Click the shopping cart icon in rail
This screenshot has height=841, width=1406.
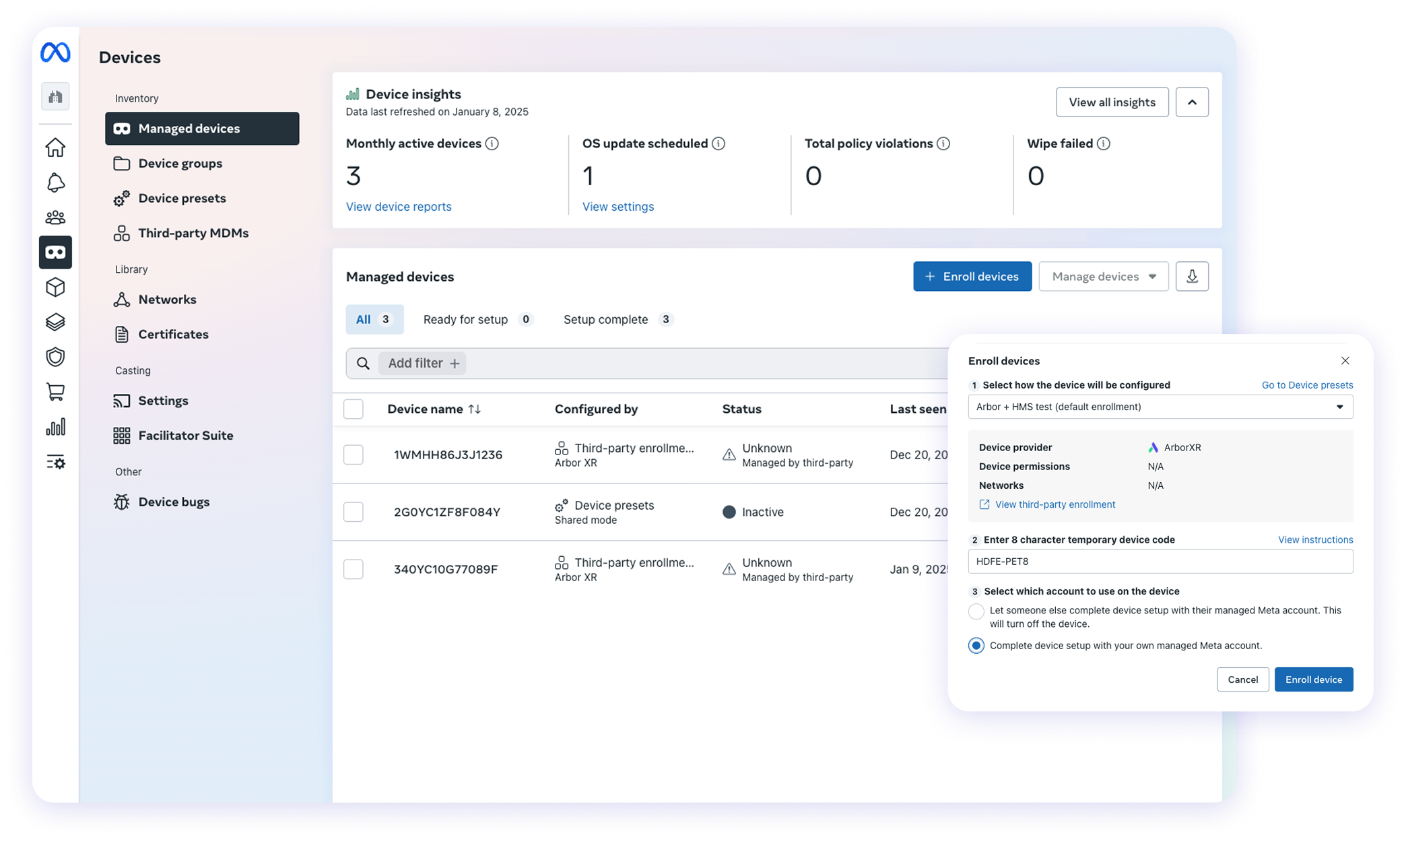[x=55, y=392]
